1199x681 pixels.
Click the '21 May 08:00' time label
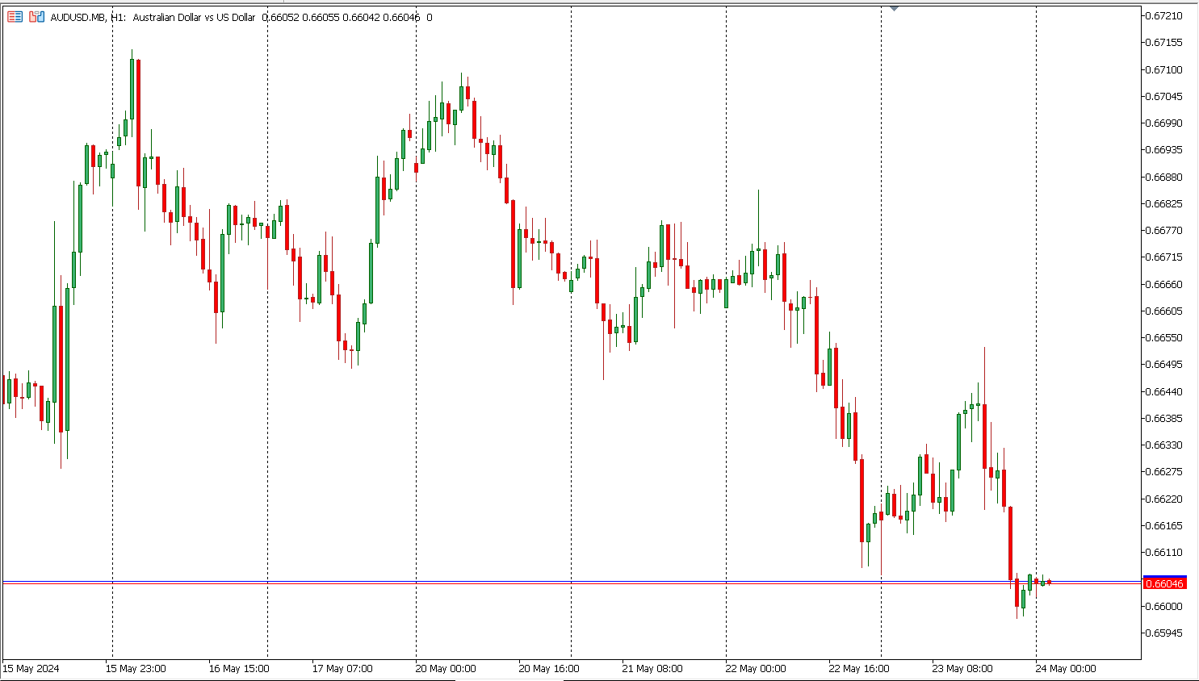652,669
